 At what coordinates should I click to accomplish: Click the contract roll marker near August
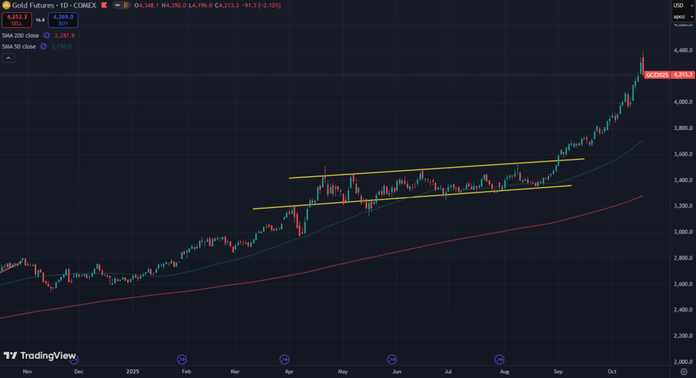(x=500, y=359)
